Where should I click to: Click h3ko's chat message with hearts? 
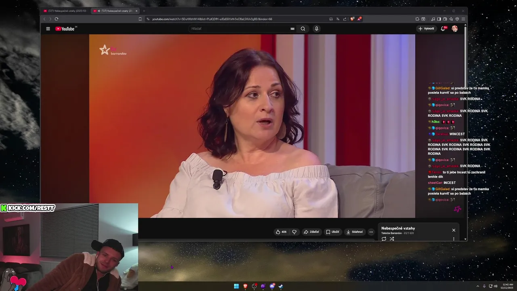pyautogui.click(x=441, y=122)
